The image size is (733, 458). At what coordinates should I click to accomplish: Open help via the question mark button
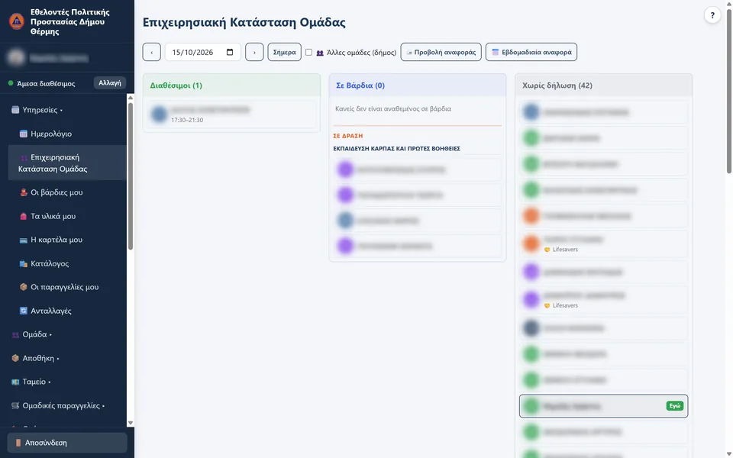(712, 15)
